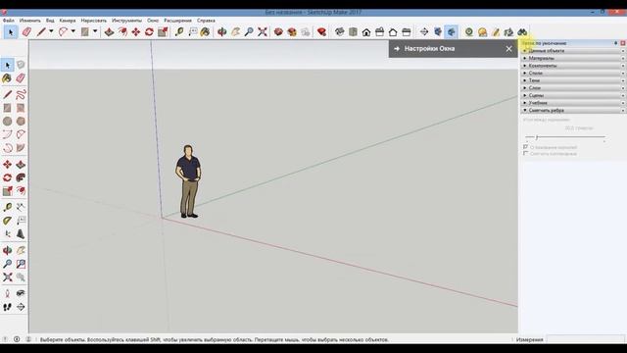Dismiss the Настройки Окна notification

tap(508, 49)
